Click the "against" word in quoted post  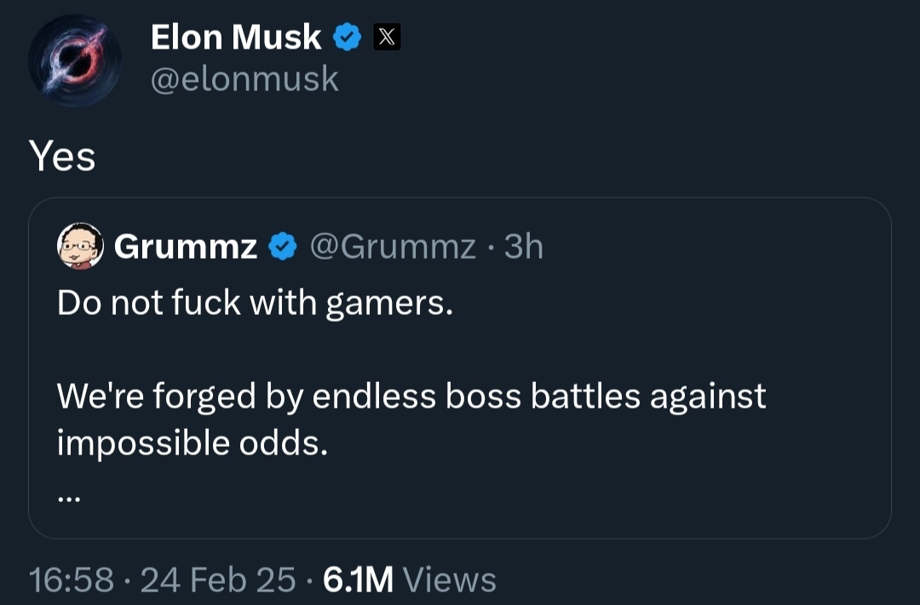pos(708,397)
